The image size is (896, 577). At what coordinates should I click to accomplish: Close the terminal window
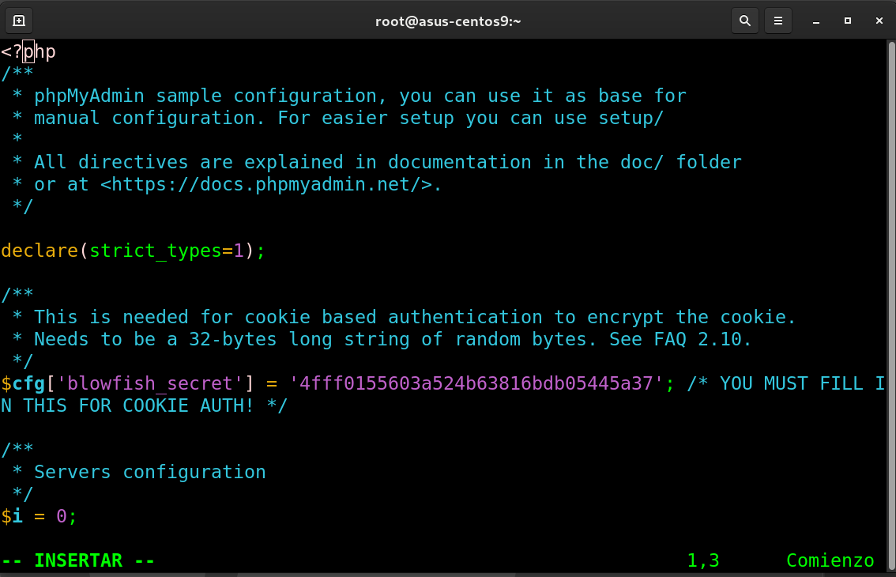877,21
